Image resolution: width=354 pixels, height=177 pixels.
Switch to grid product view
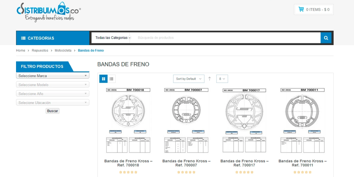pos(103,79)
